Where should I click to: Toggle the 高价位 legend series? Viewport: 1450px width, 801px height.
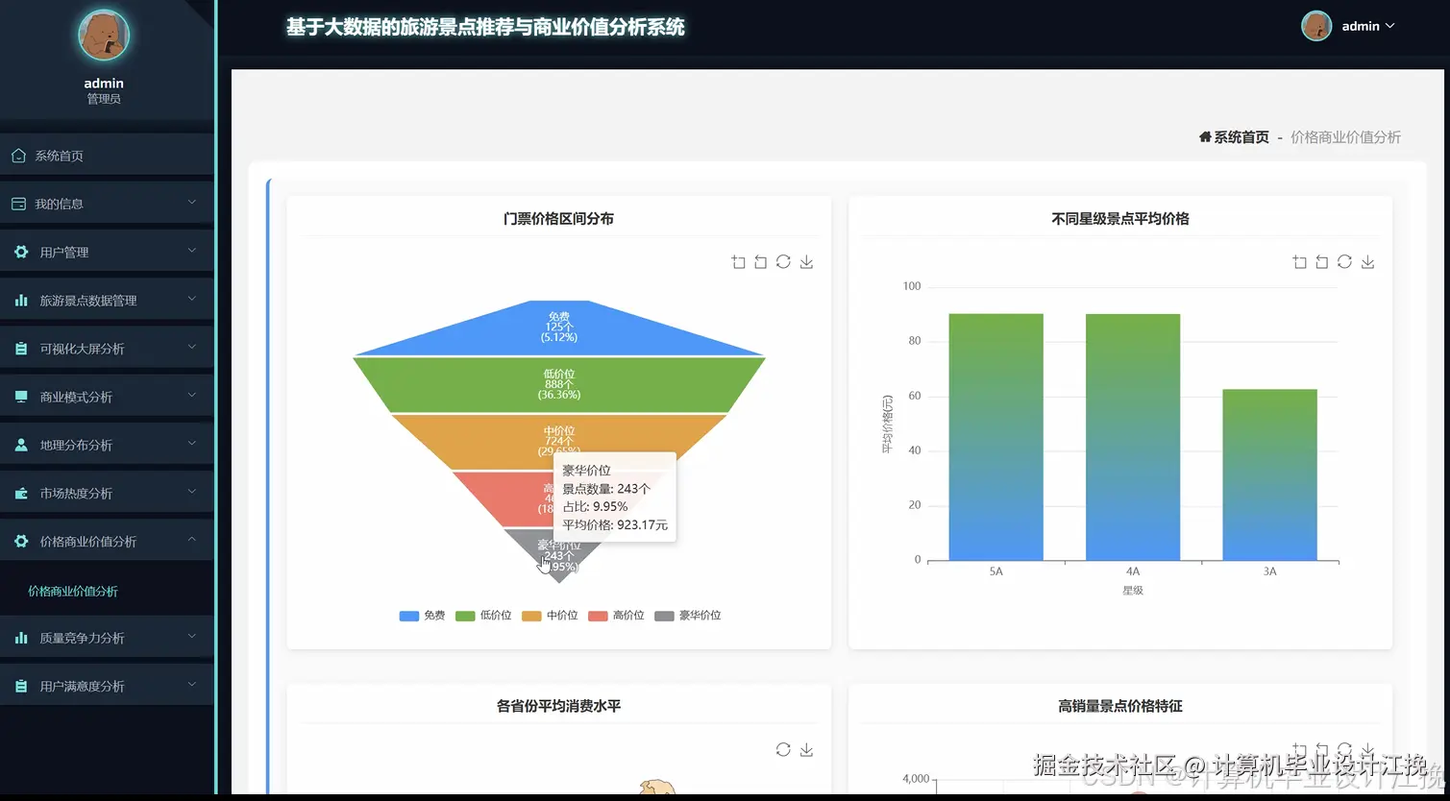point(616,616)
